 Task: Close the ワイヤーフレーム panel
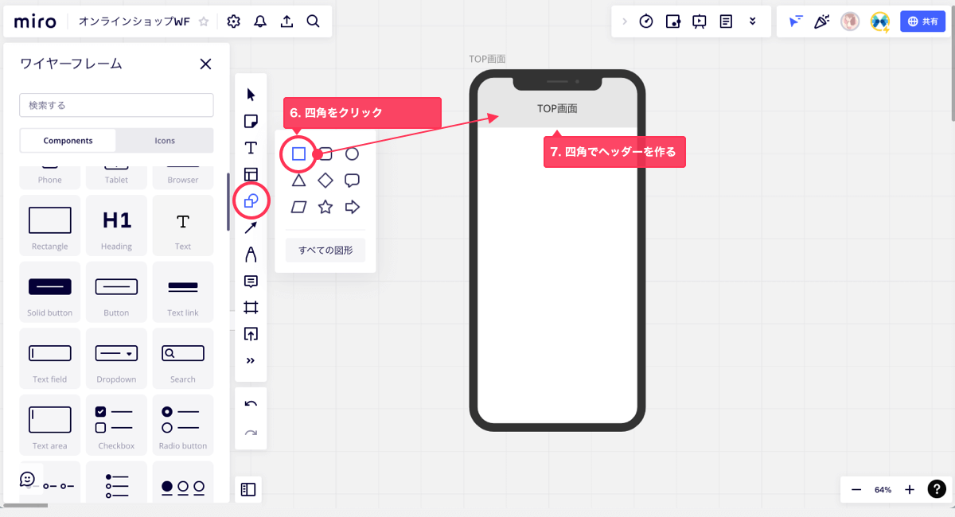205,64
